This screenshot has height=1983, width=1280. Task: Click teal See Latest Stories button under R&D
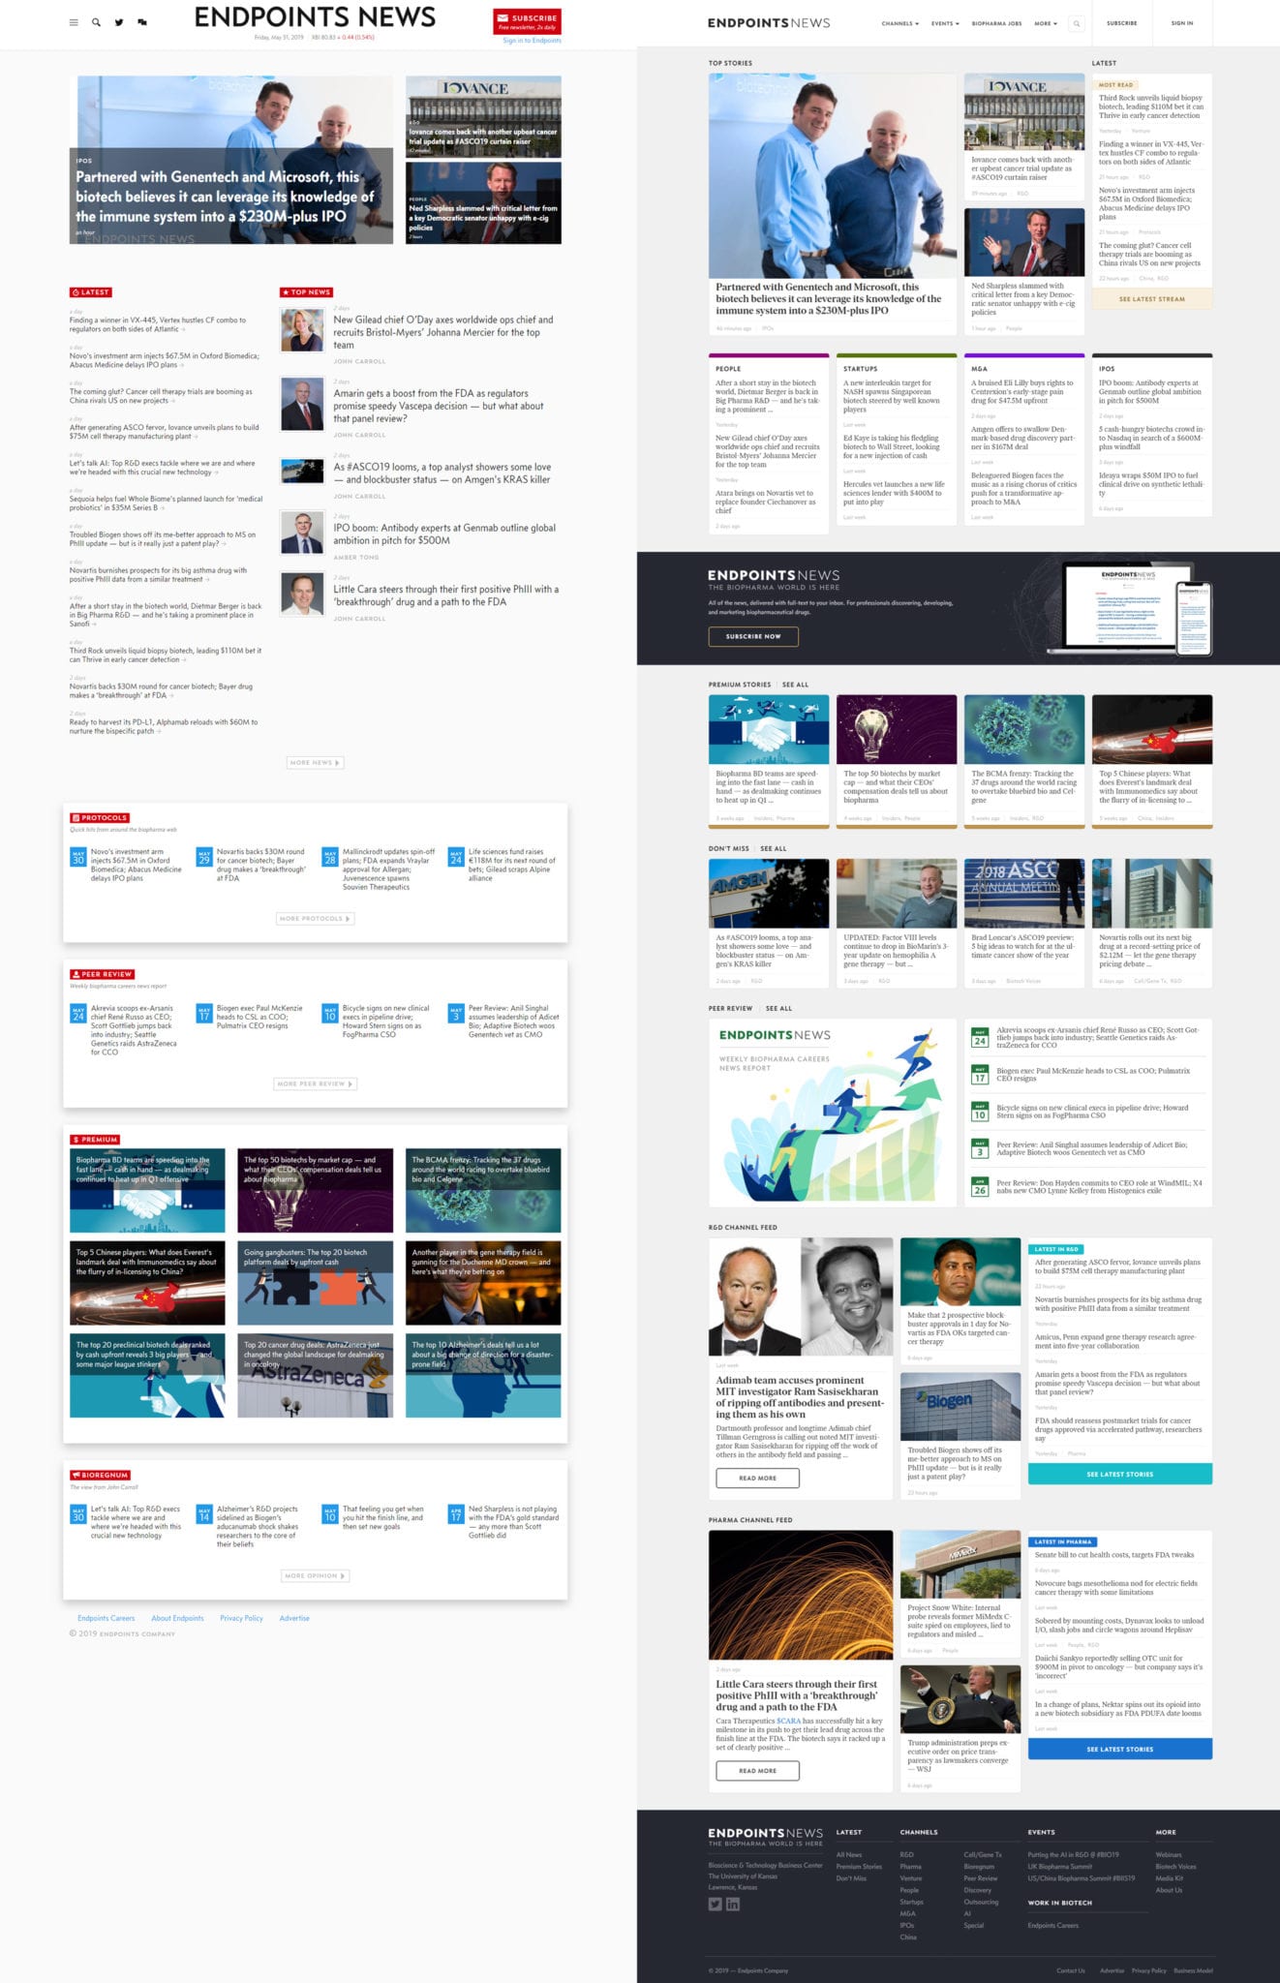click(x=1119, y=1474)
